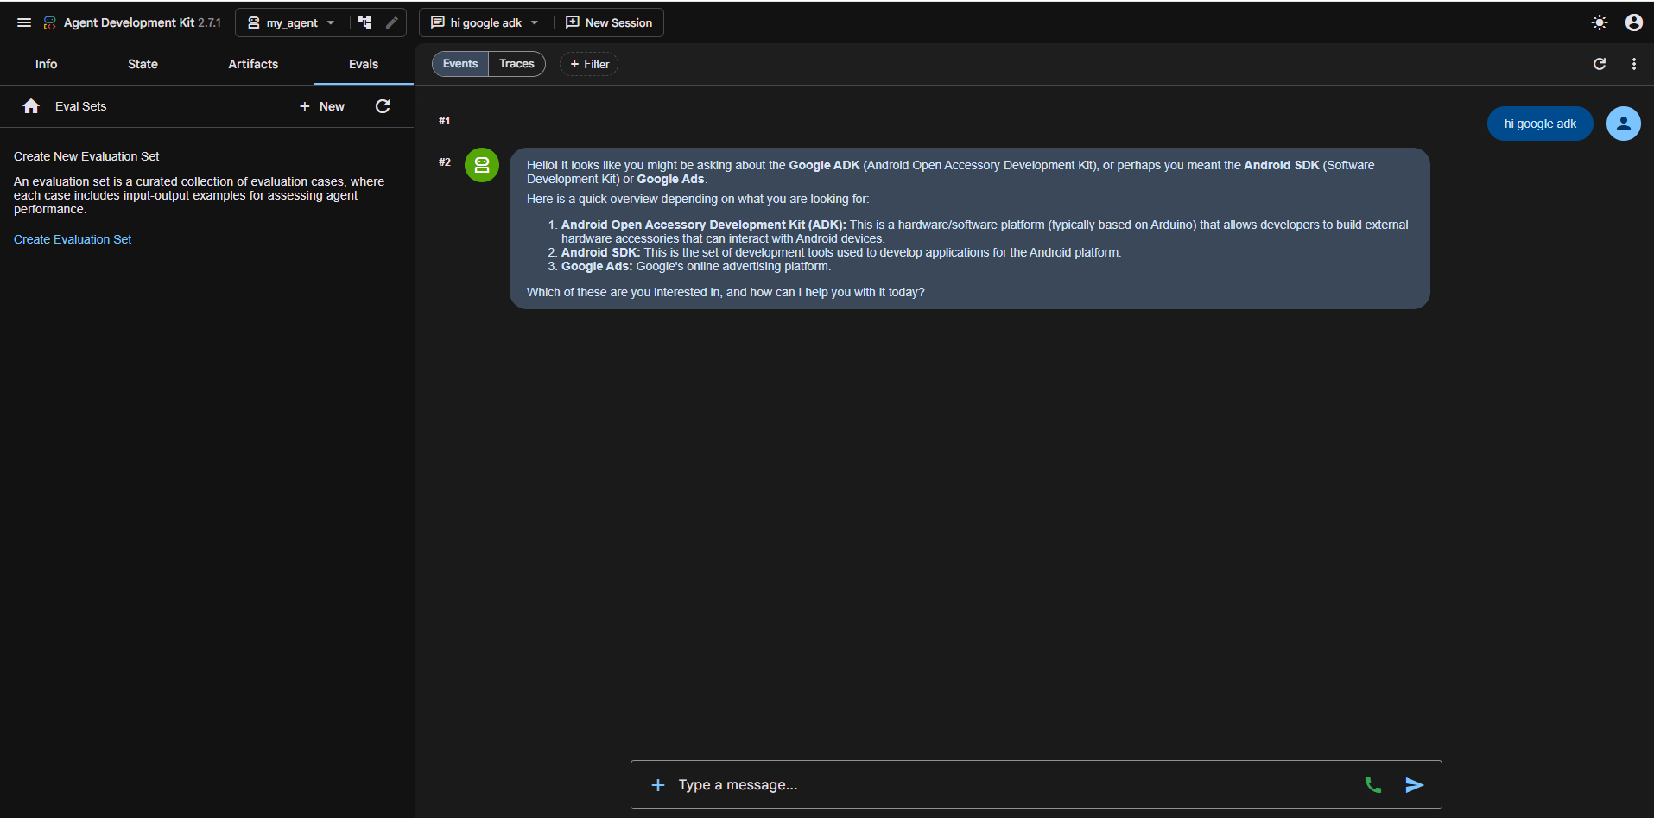Click the user avatar beside hi google adk
The width and height of the screenshot is (1654, 818).
click(1624, 124)
